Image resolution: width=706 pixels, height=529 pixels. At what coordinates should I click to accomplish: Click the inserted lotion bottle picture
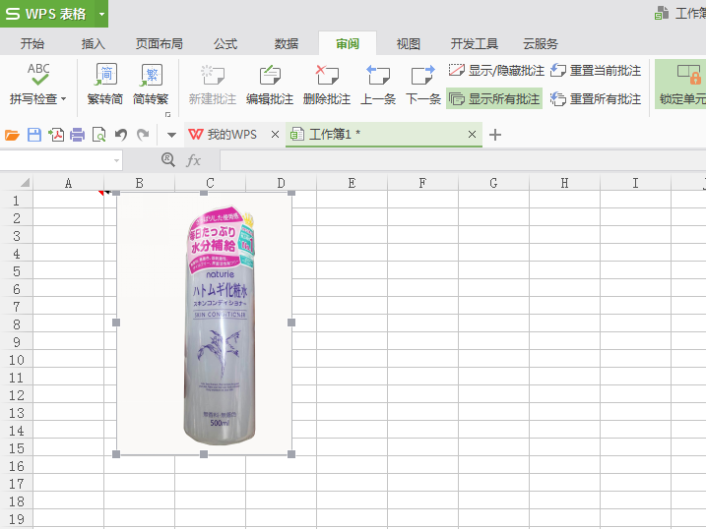[x=204, y=323]
